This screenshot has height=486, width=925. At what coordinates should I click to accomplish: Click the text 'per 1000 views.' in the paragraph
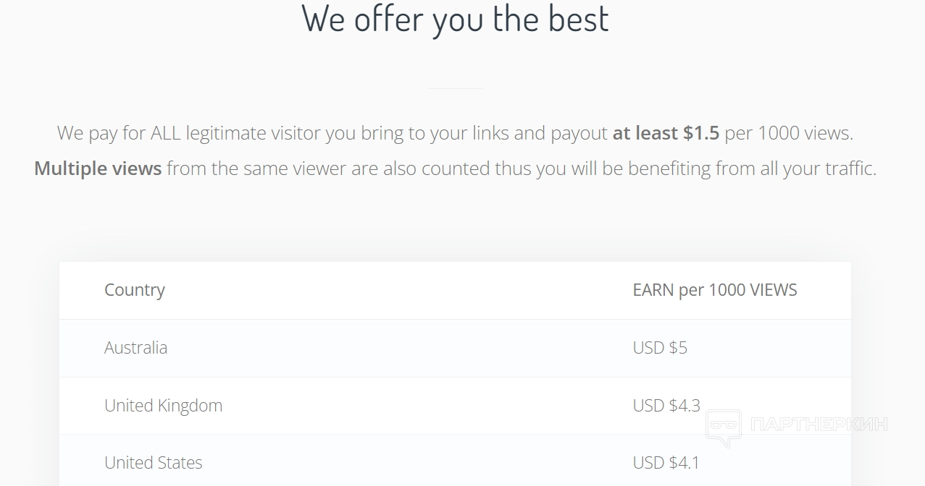pos(789,133)
